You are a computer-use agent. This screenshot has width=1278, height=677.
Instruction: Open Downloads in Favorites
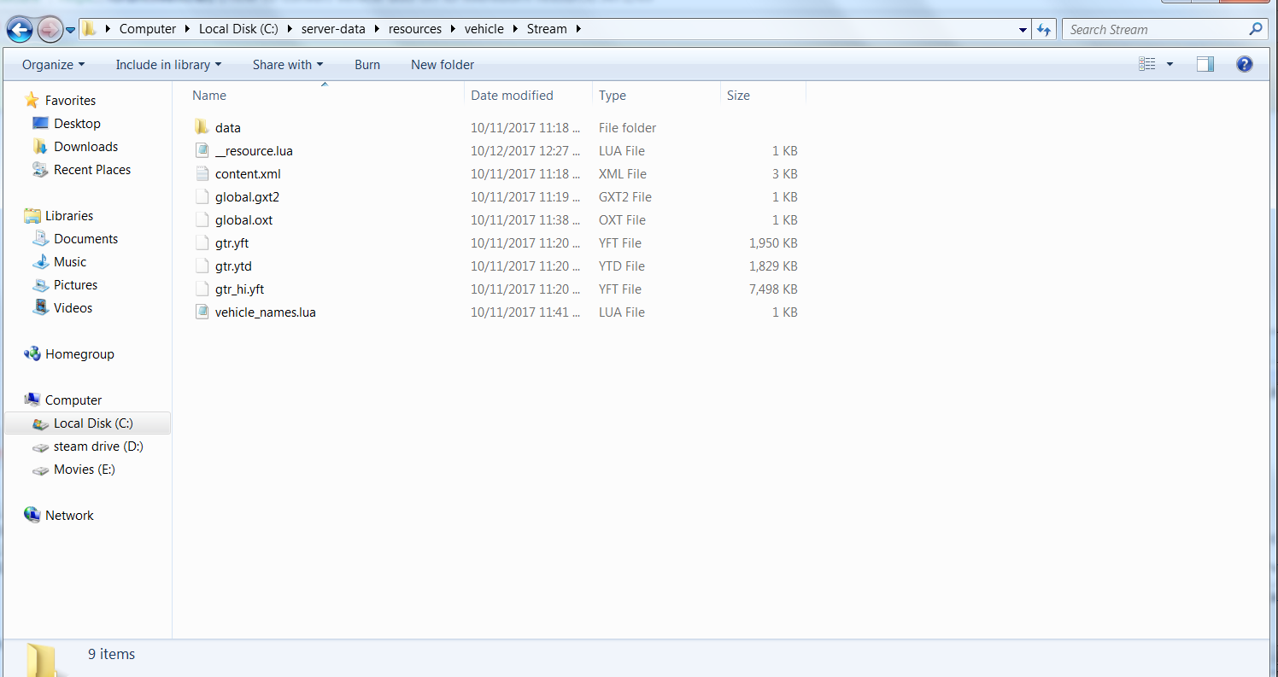click(85, 147)
